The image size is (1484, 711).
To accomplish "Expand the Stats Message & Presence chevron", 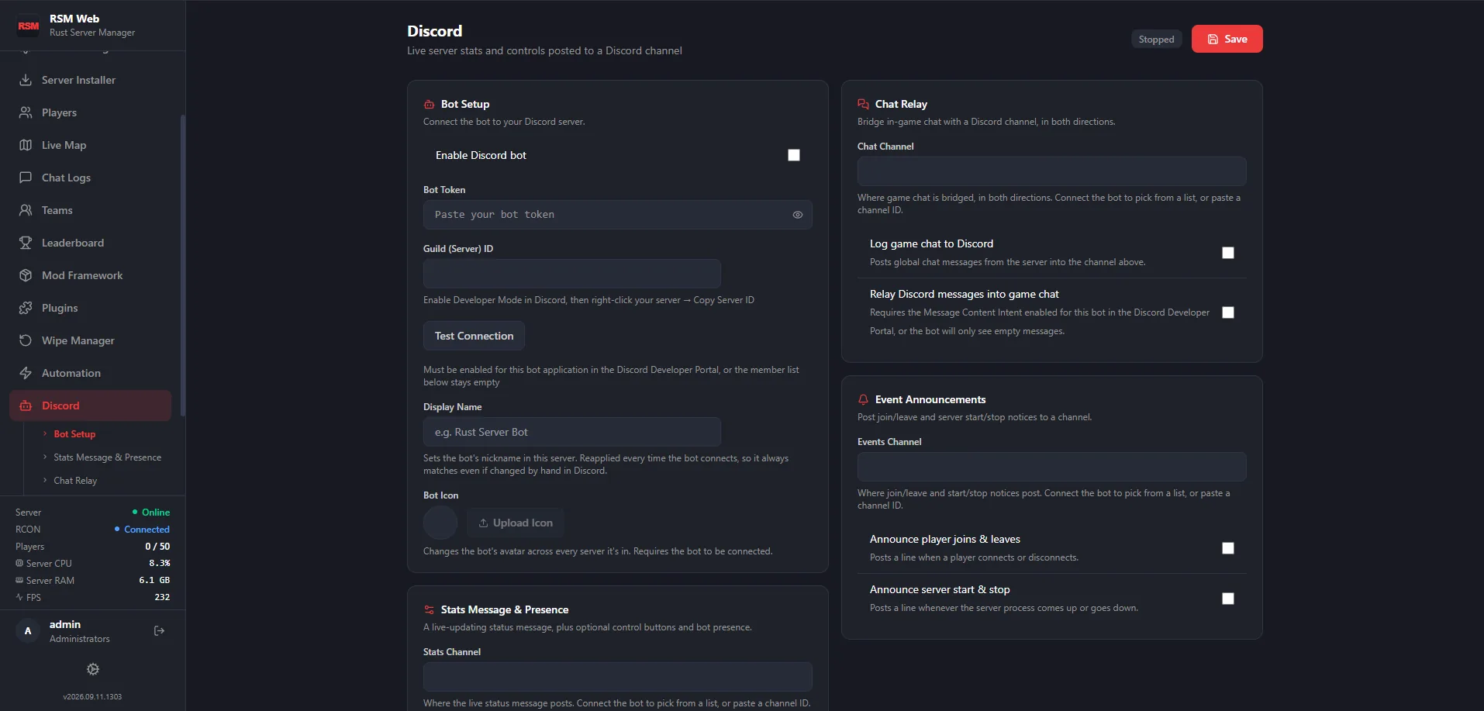I will (45, 457).
